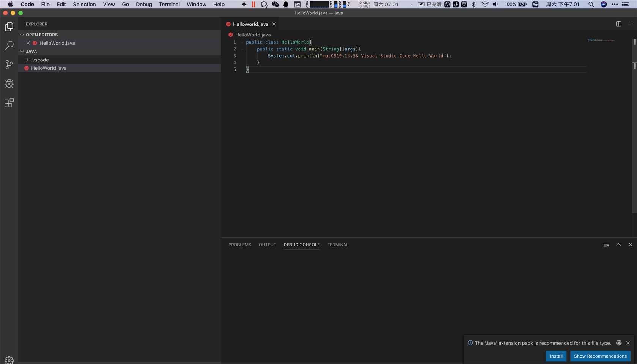
Task: Switch to the Output panel tab
Action: tap(267, 245)
